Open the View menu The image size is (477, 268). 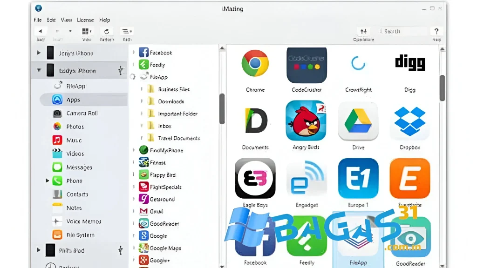tap(66, 20)
